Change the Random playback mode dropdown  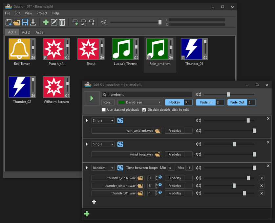click(103, 167)
